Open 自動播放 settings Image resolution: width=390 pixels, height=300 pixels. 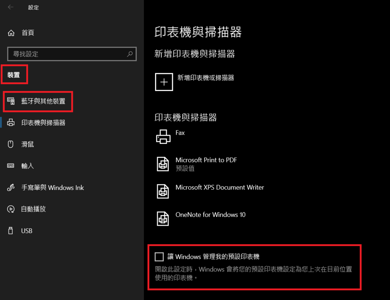pos(34,209)
